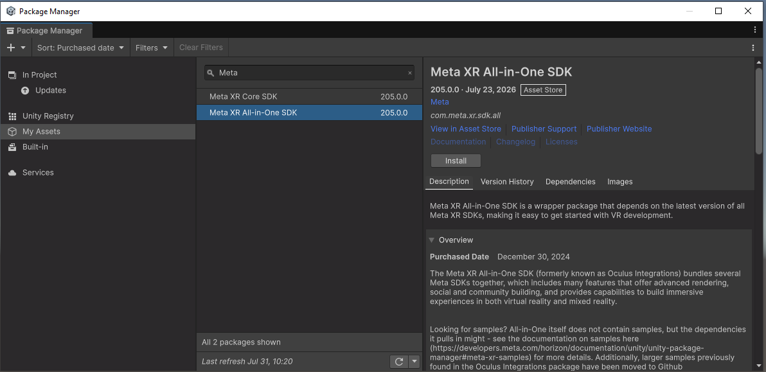Clear the search field with the x
Screen dimensions: 766x372
tap(410, 73)
